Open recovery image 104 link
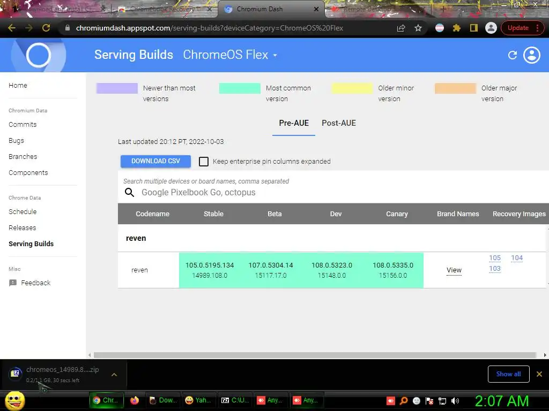549x411 pixels. [x=517, y=258]
